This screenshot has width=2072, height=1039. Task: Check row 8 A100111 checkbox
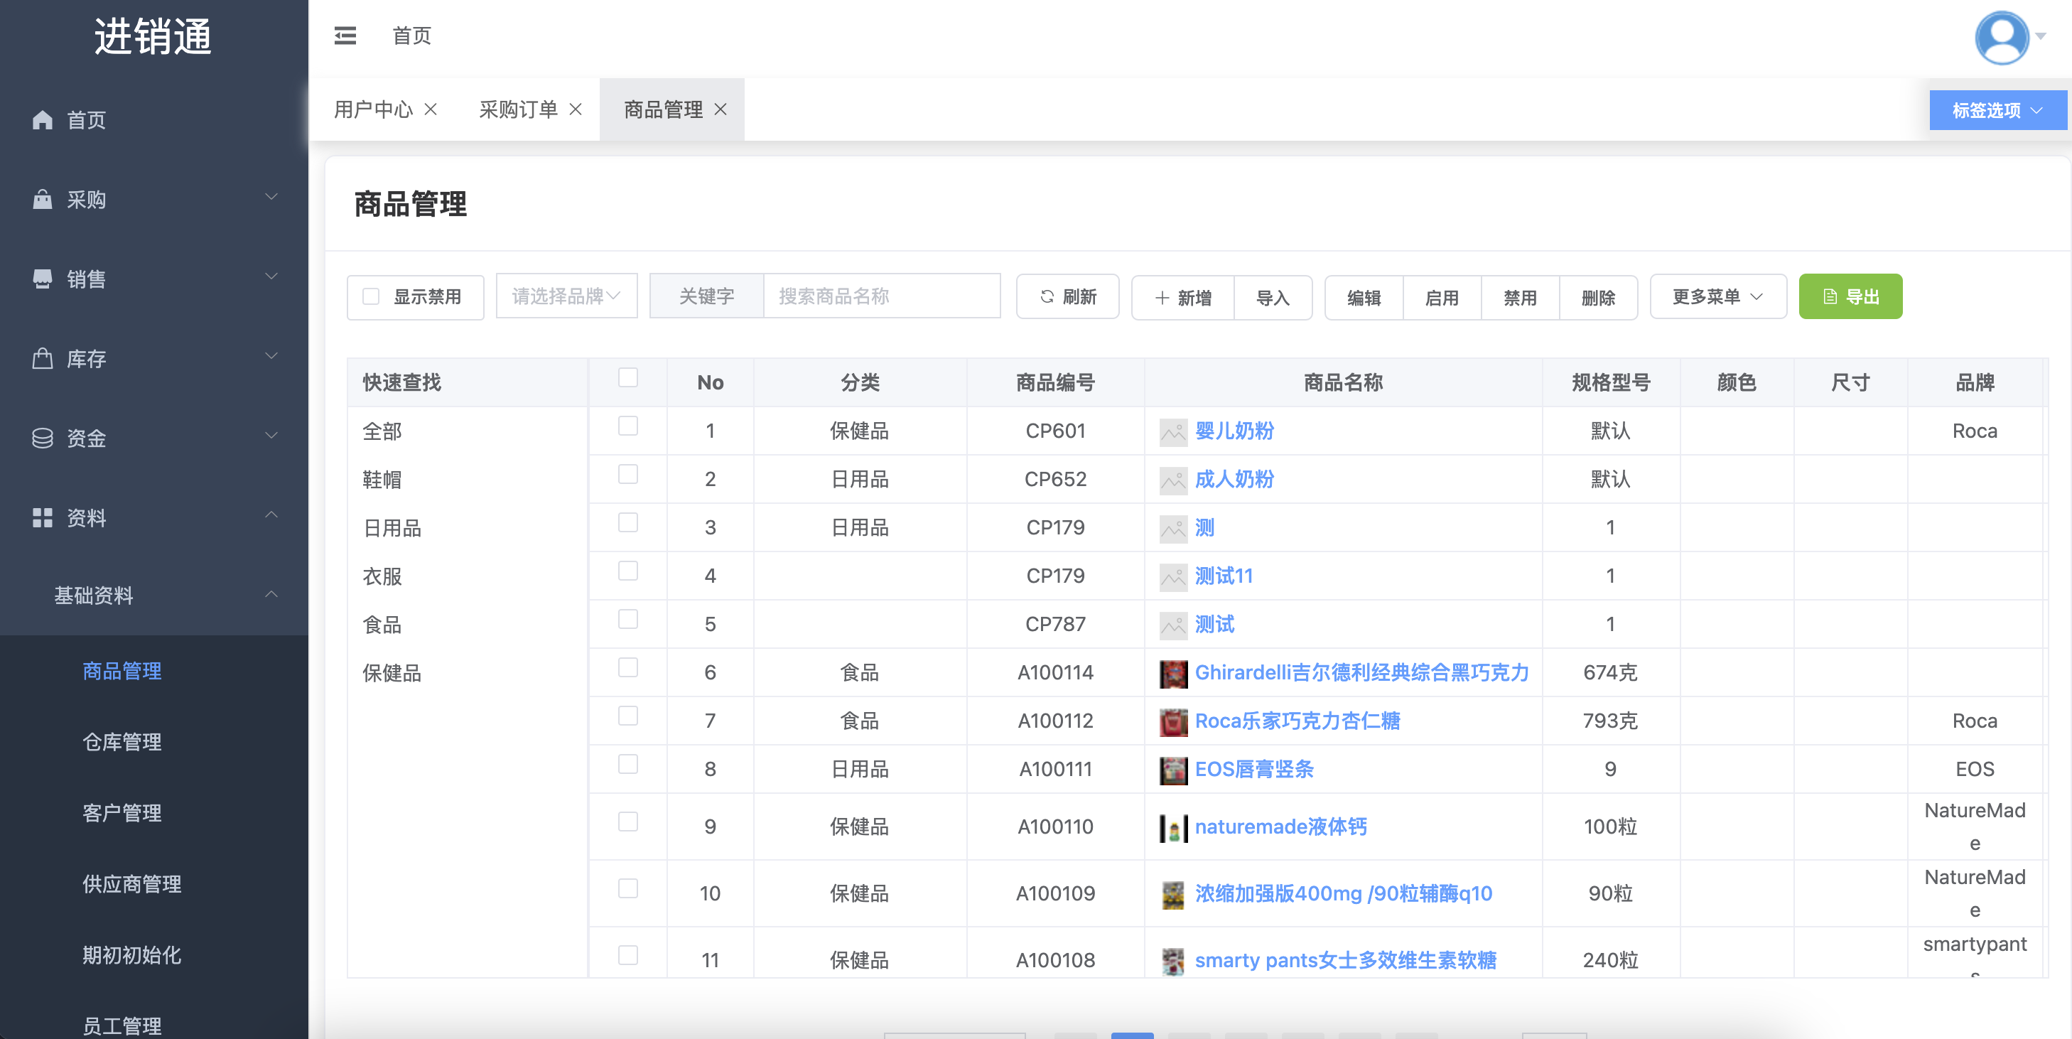628,764
